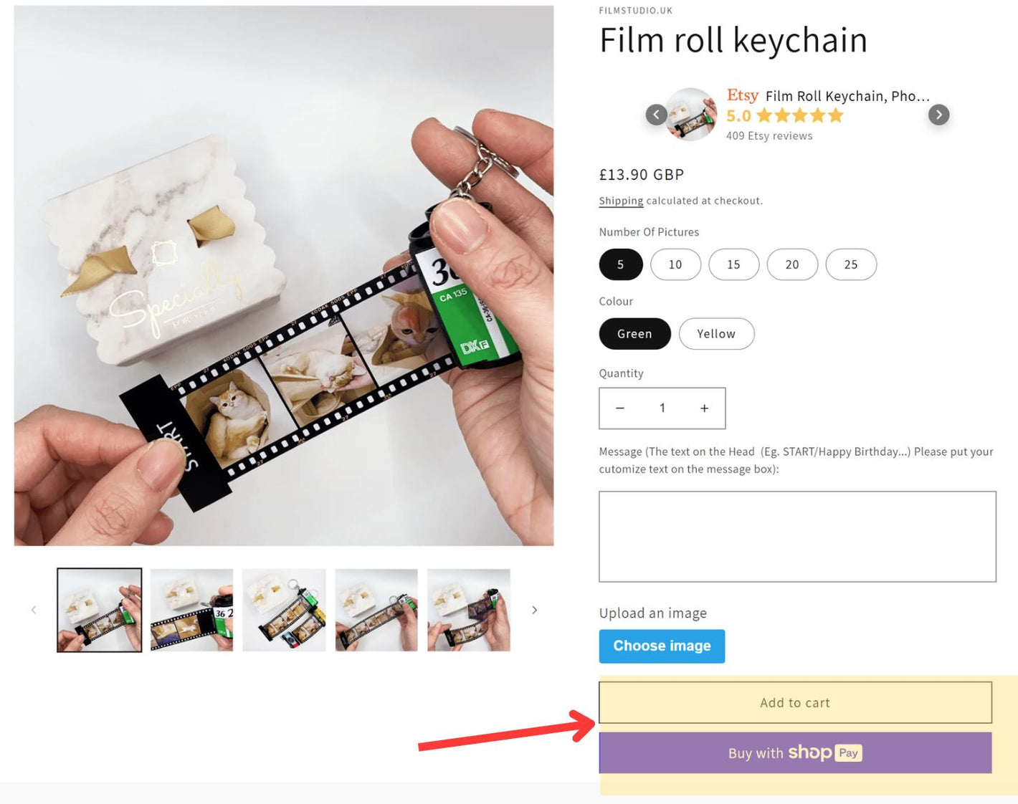The image size is (1018, 804).
Task: Click Buy with Shop Pay button
Action: [795, 753]
